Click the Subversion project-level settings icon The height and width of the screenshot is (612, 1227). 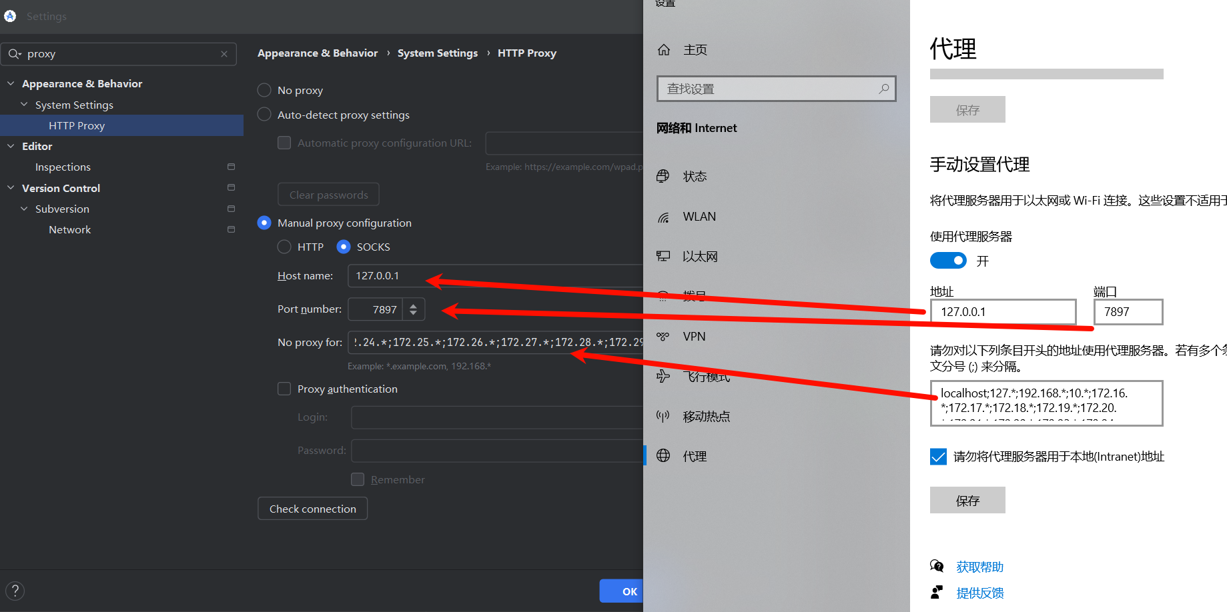coord(231,209)
